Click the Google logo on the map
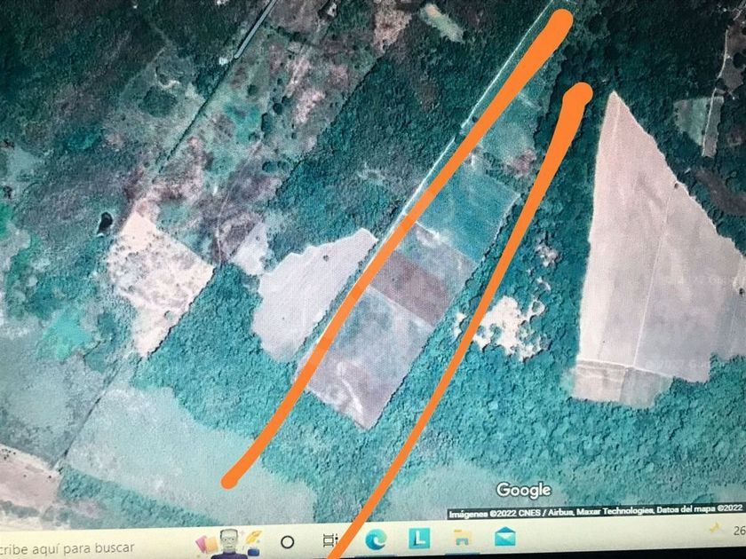Viewport: 746px width, 559px height. (523, 490)
